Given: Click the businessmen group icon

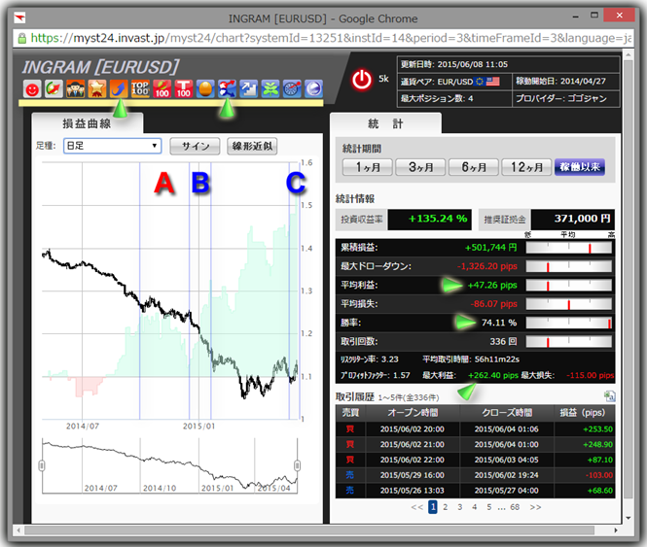Looking at the screenshot, I should 75,88.
